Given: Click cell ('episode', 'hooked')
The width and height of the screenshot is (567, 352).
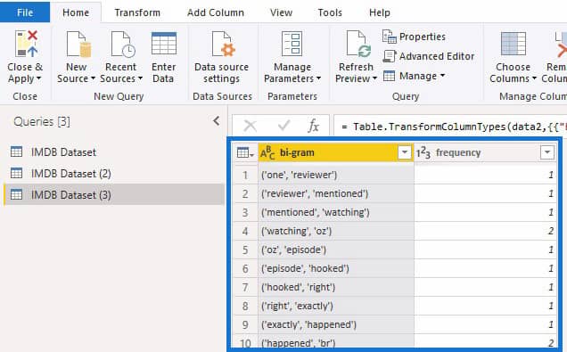Looking at the screenshot, I should click(x=336, y=269).
